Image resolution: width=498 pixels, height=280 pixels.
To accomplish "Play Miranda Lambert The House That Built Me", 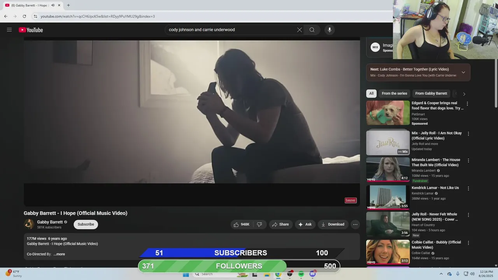I will pos(388,170).
